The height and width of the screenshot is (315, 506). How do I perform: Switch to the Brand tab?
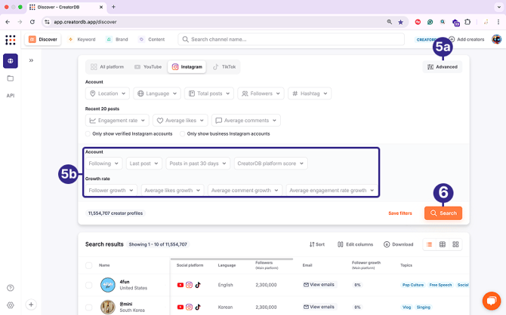tap(118, 39)
